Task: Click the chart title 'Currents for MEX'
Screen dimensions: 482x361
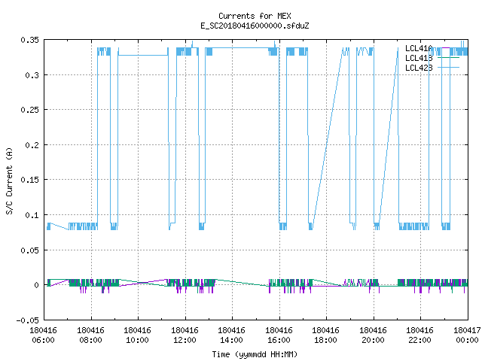Action: (255, 16)
